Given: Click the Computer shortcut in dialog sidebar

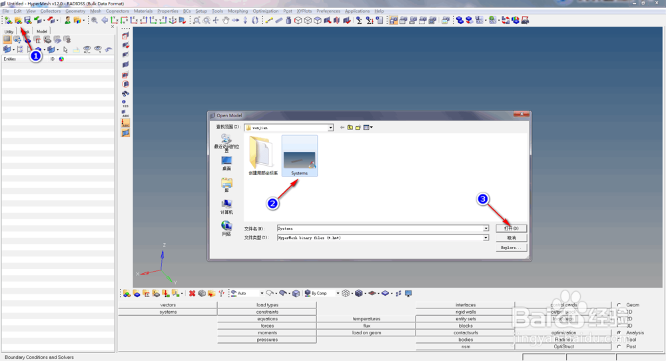Looking at the screenshot, I should pyautogui.click(x=226, y=207).
